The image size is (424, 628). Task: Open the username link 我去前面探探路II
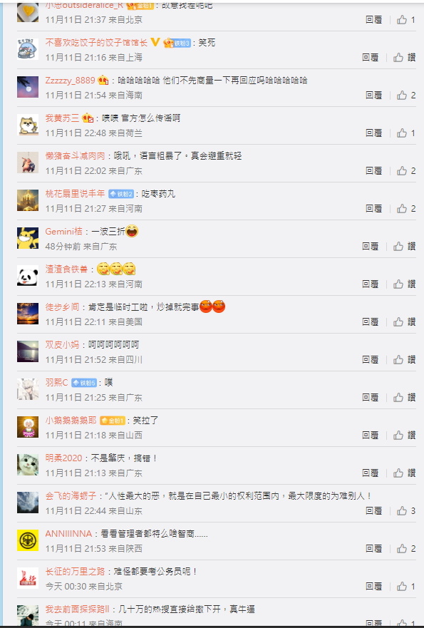pyautogui.click(x=77, y=609)
